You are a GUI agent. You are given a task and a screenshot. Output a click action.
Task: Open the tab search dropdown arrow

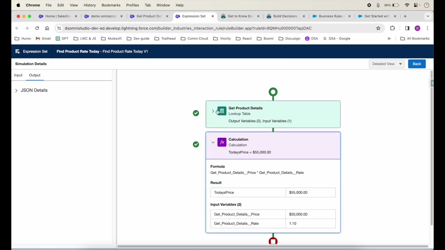(x=428, y=16)
